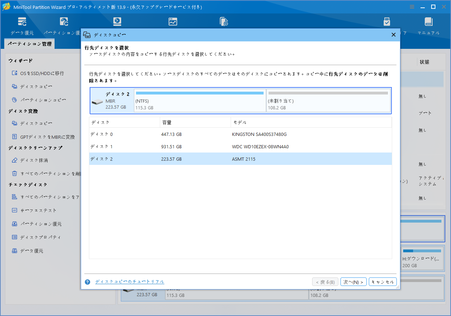The image size is (451, 316).
Task: Select the ディスク 1 row in the disk list
Action: [x=240, y=146]
